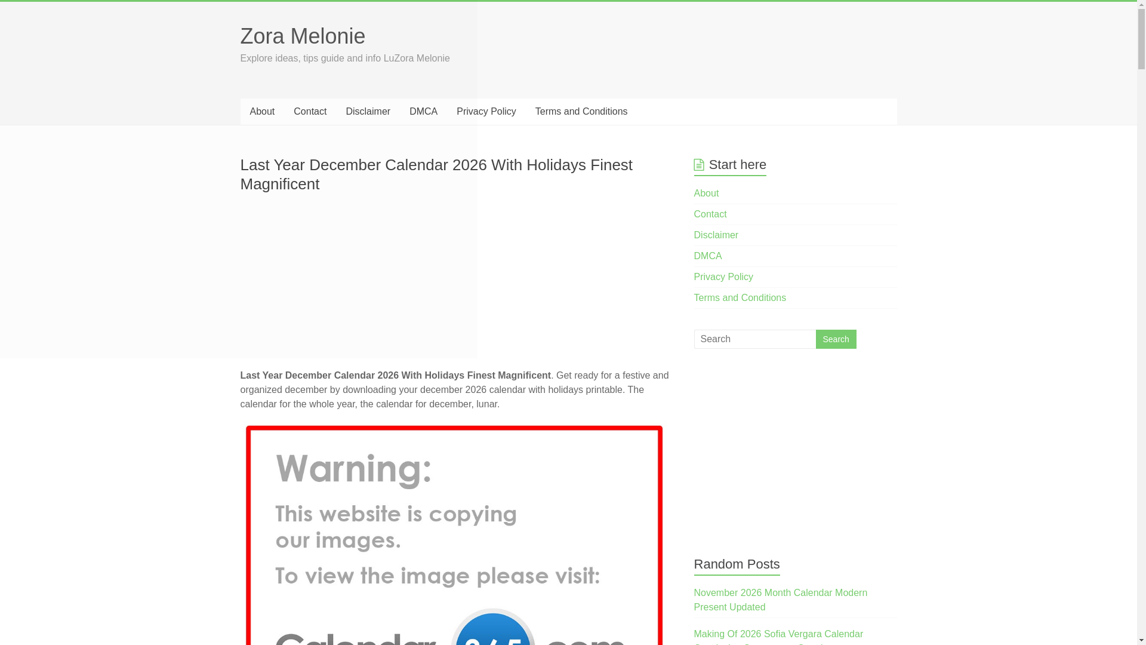The height and width of the screenshot is (645, 1146).
Task: Focus the sidebar Search input field
Action: coord(754,339)
